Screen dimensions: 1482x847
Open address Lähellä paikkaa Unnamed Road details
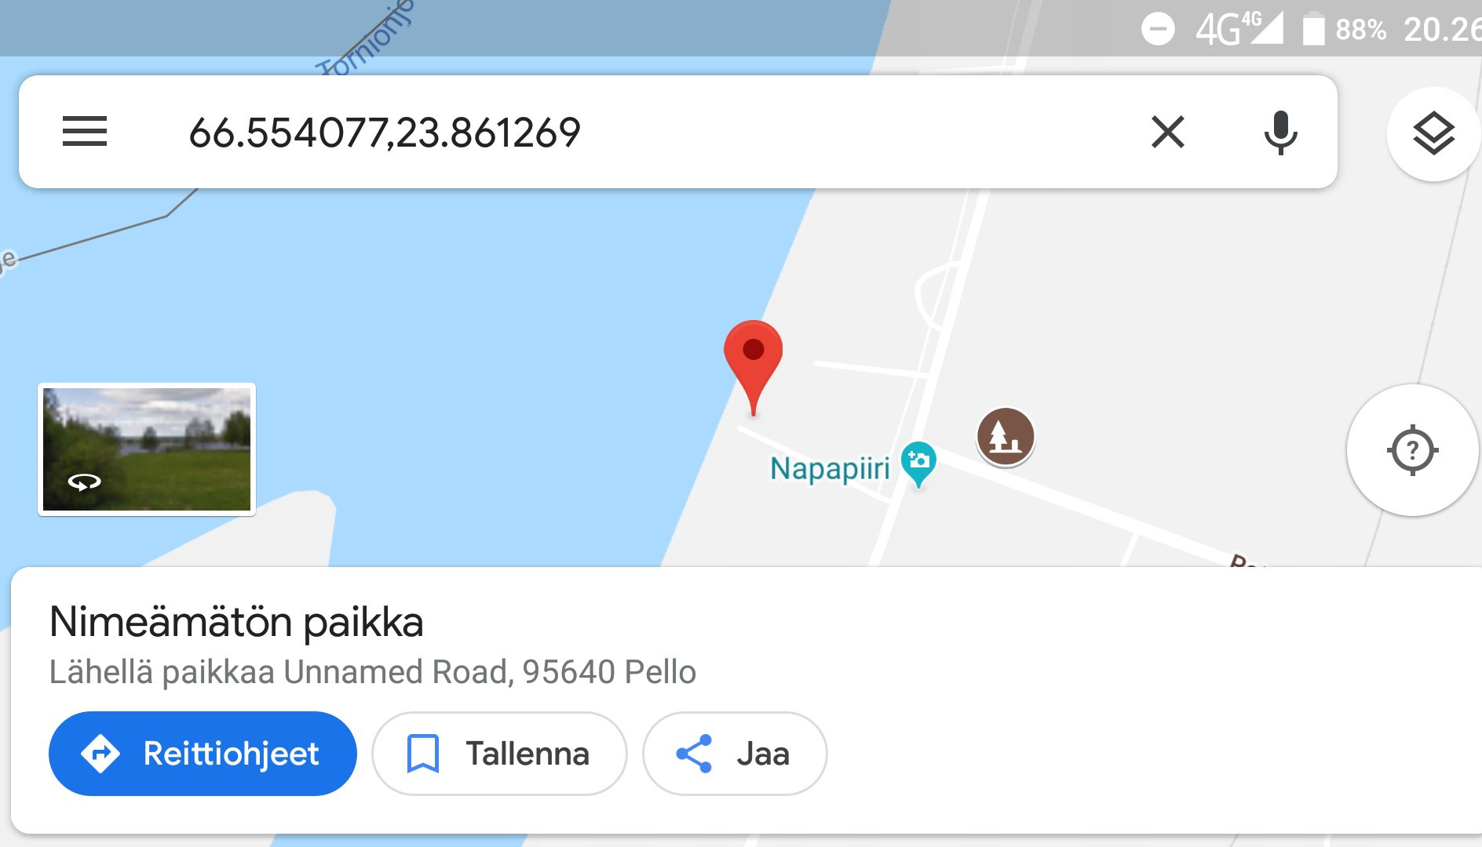pyautogui.click(x=373, y=672)
